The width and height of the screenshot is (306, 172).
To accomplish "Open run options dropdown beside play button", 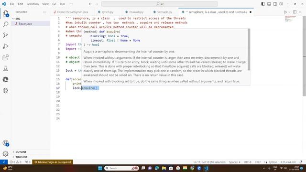I will tap(289, 12).
